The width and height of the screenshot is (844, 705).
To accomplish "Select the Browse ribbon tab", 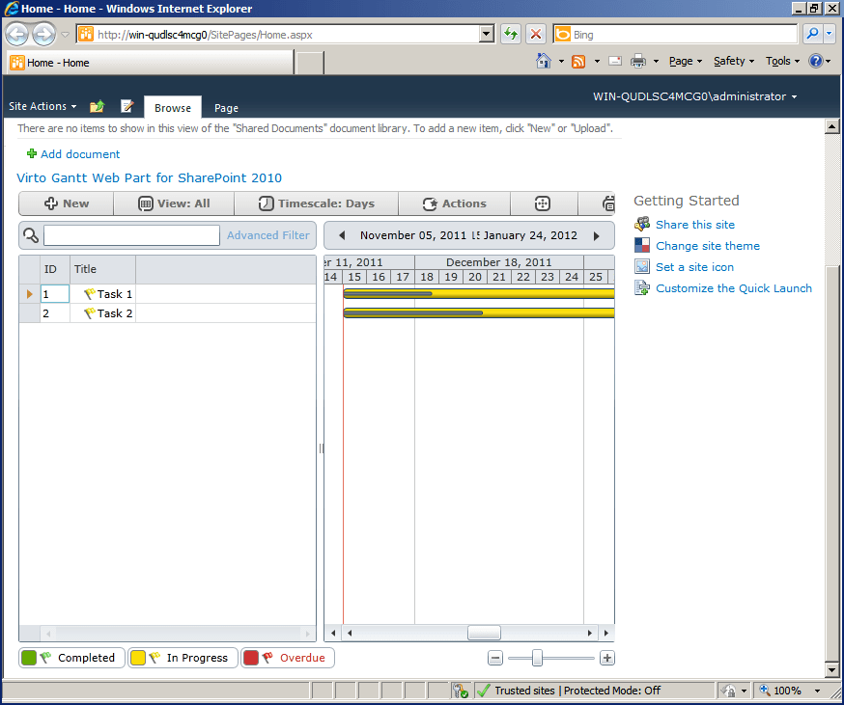I will coord(173,108).
